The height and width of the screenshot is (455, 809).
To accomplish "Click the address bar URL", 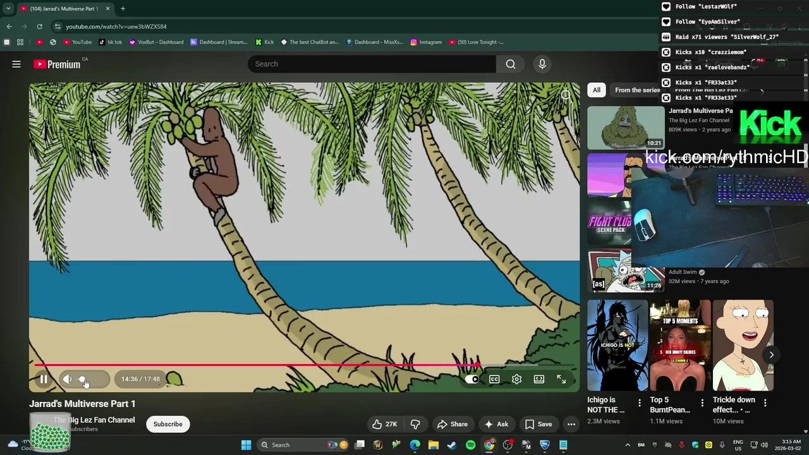I will pyautogui.click(x=116, y=27).
